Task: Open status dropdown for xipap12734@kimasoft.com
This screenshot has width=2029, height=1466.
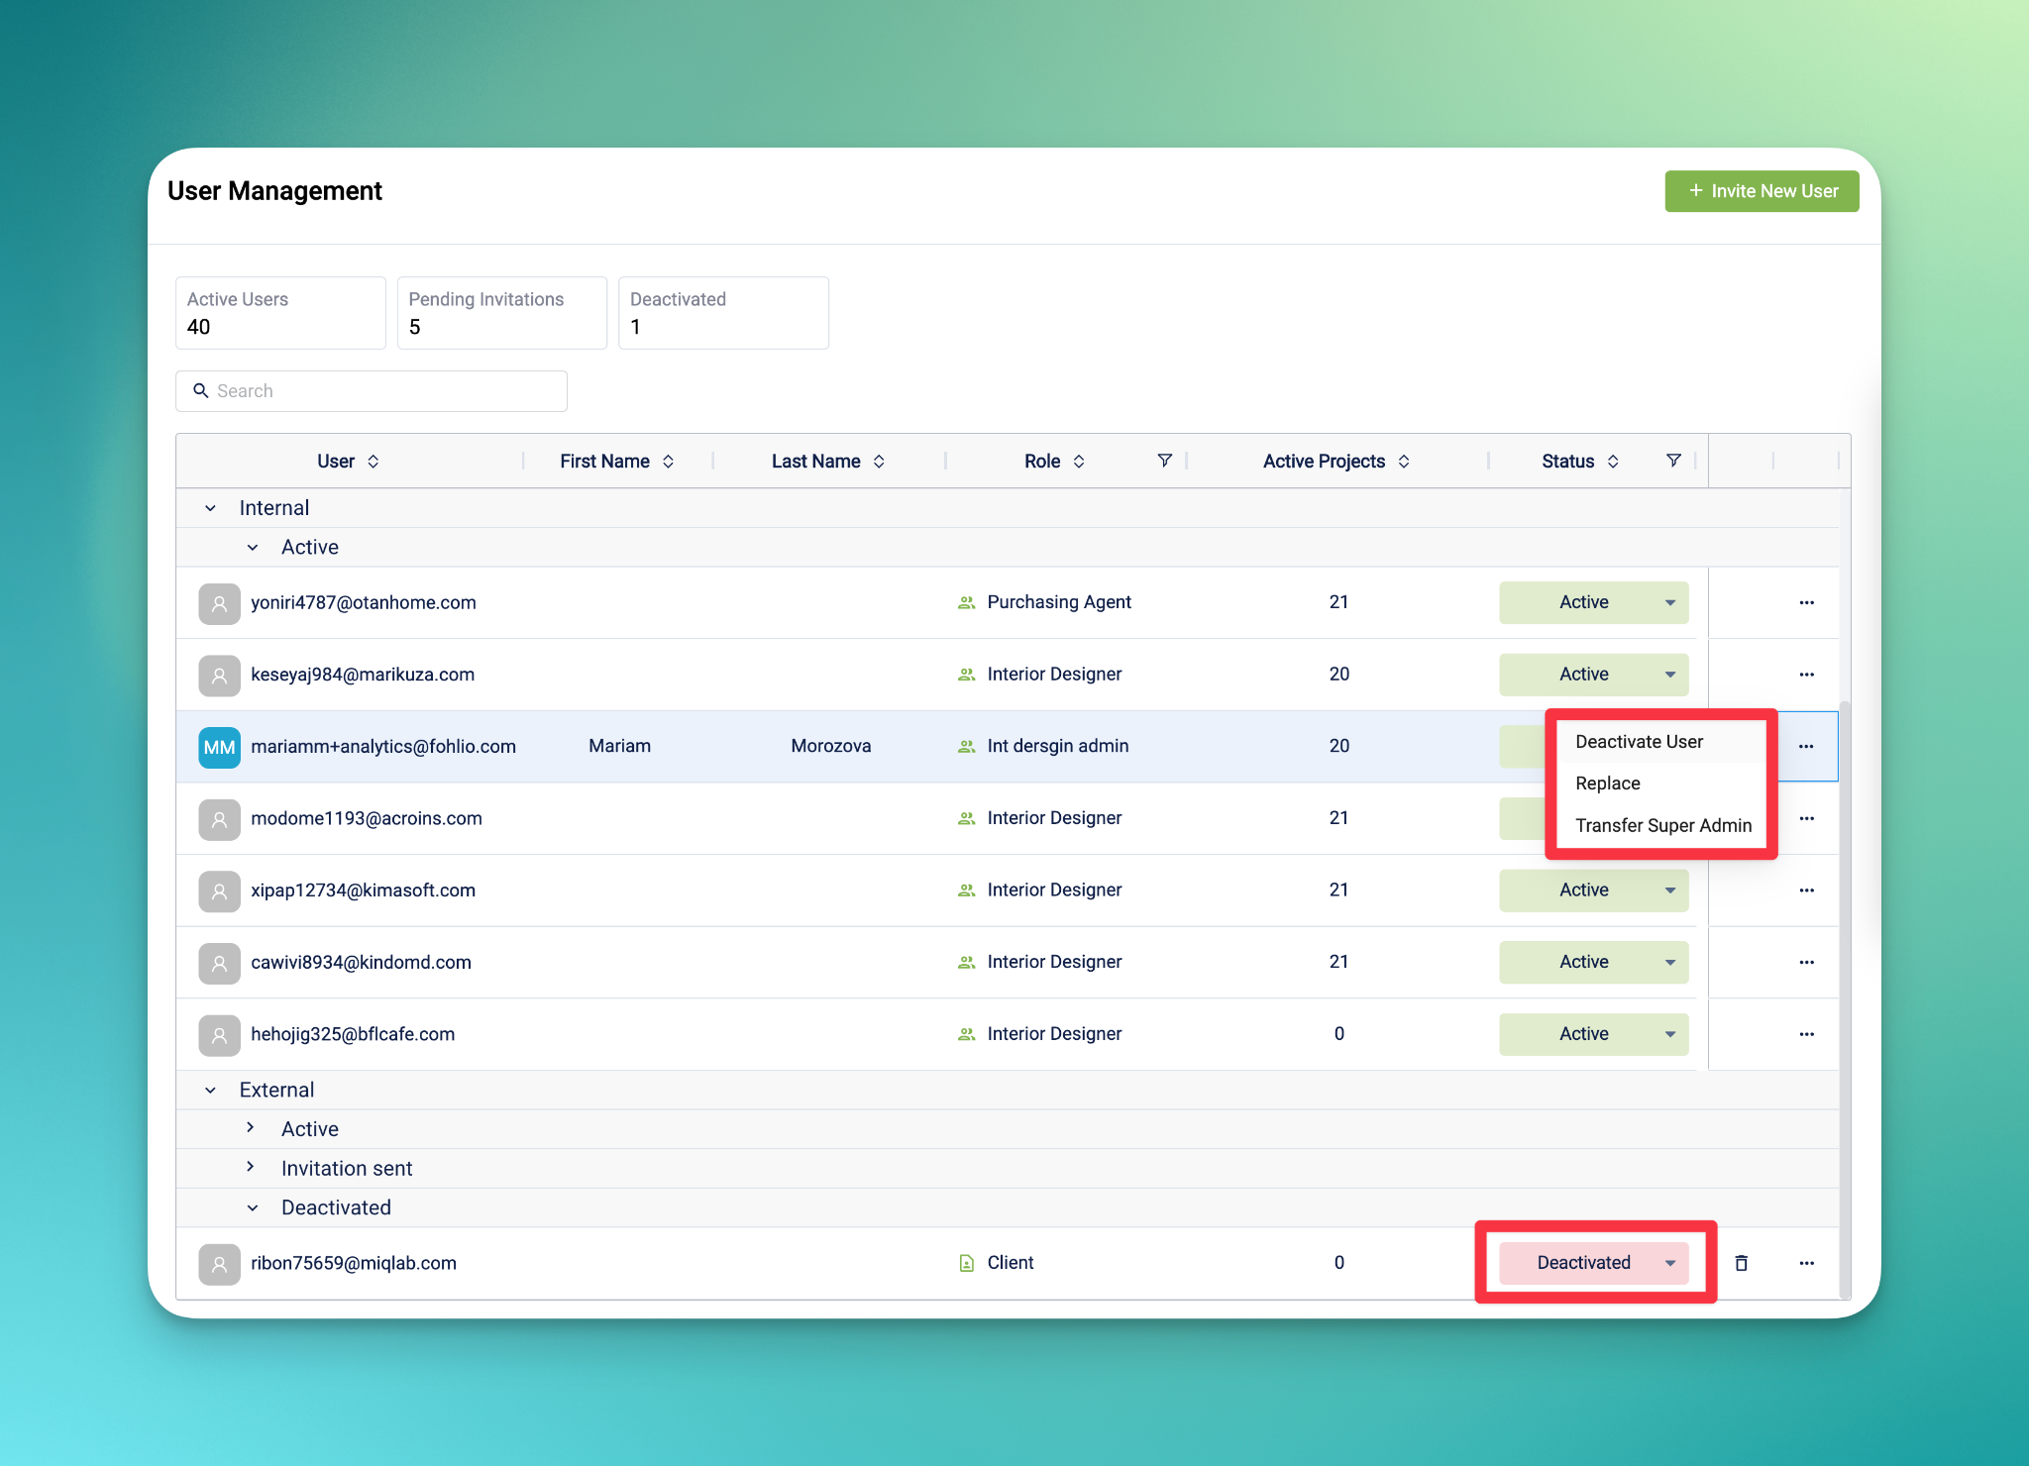Action: (x=1593, y=890)
